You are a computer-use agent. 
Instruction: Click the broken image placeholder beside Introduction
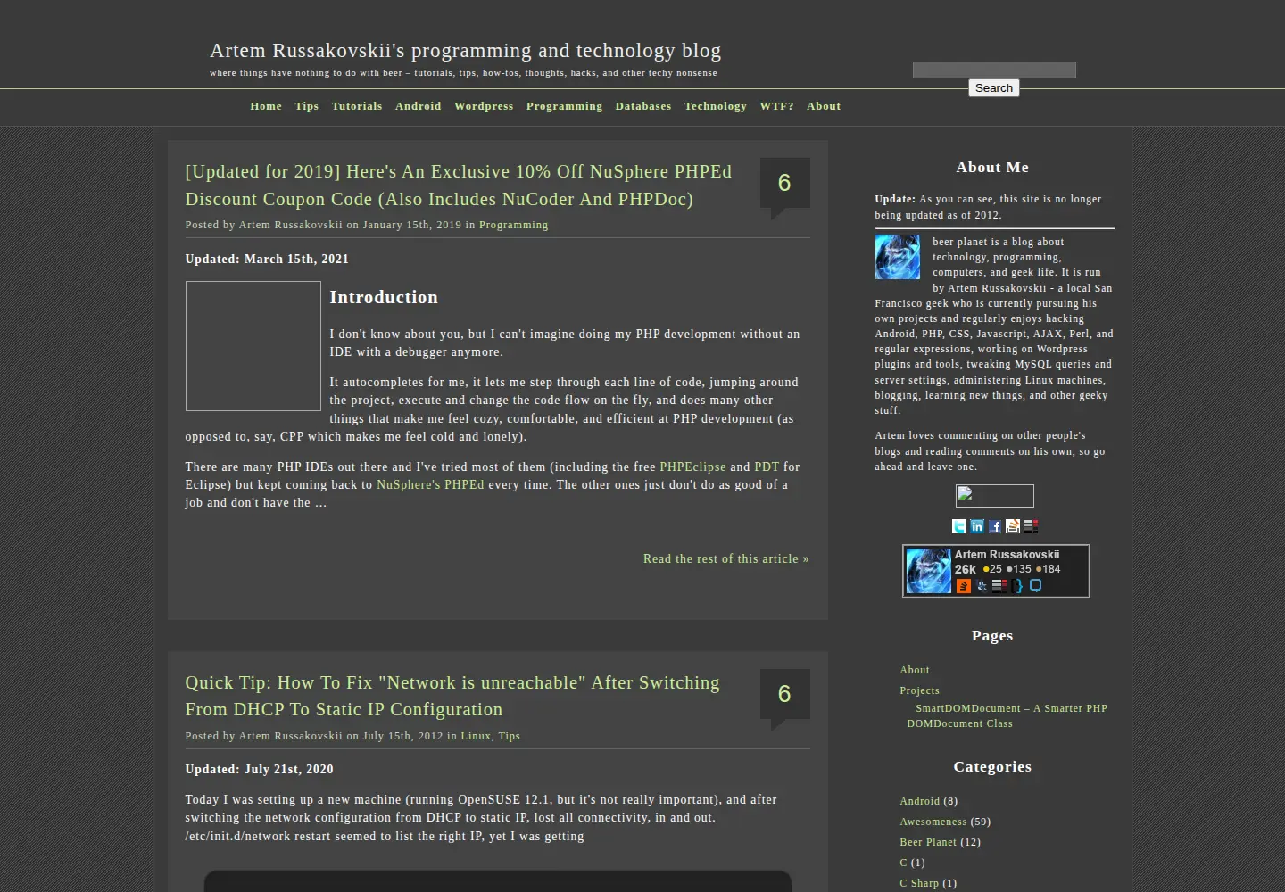(x=253, y=346)
